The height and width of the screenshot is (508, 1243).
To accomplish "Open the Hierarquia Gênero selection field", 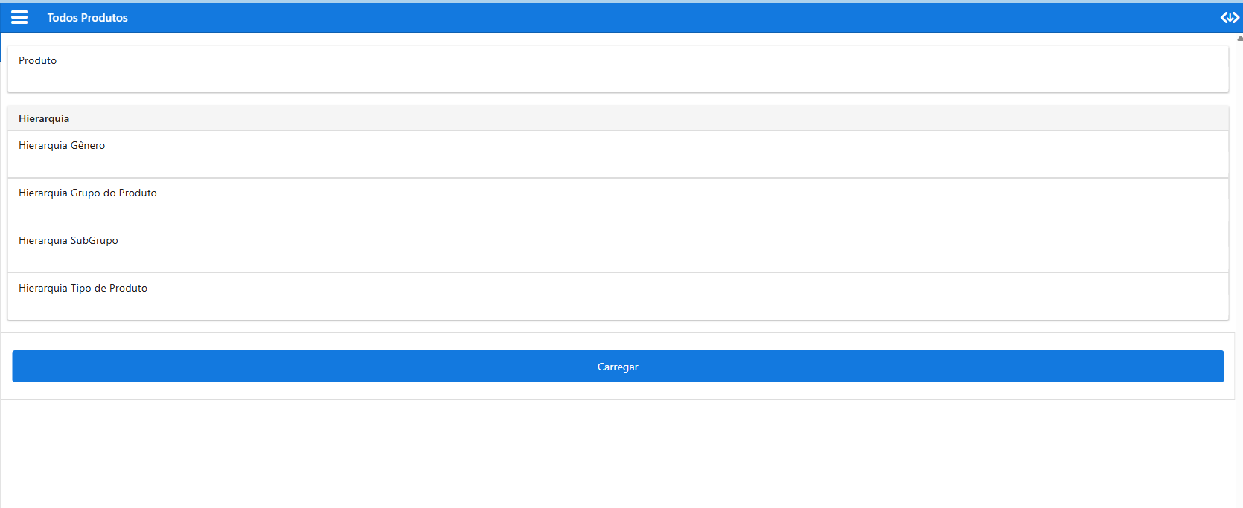I will pos(618,164).
